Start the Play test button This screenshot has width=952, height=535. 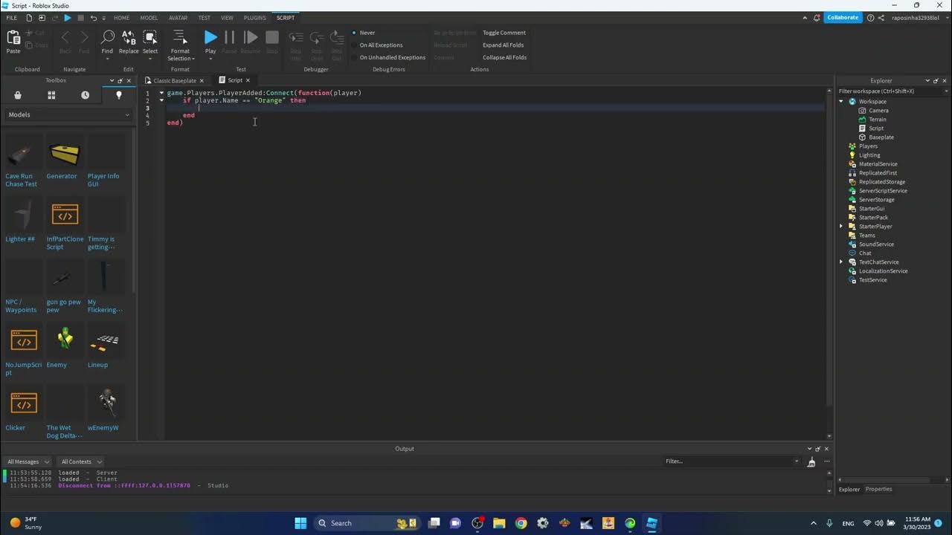pyautogui.click(x=210, y=37)
